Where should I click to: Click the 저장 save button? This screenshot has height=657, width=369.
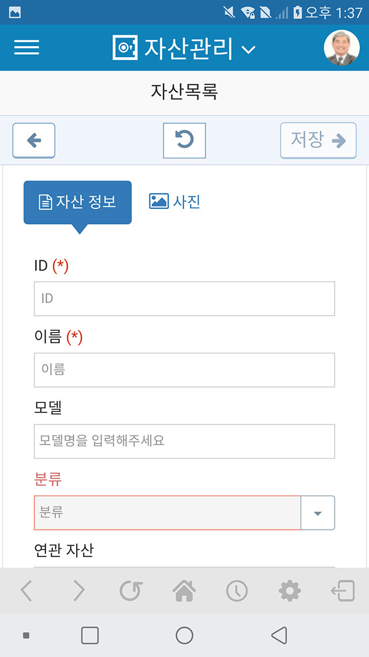click(x=318, y=140)
